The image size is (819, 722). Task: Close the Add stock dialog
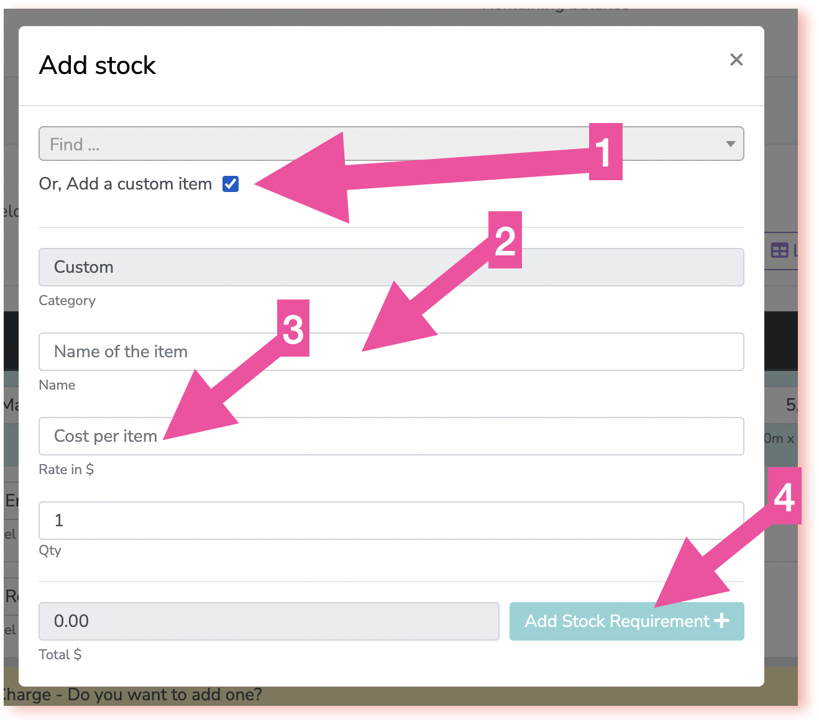tap(736, 60)
